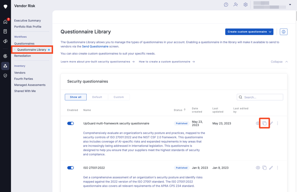Sort by Status column arrow

coord(185,110)
